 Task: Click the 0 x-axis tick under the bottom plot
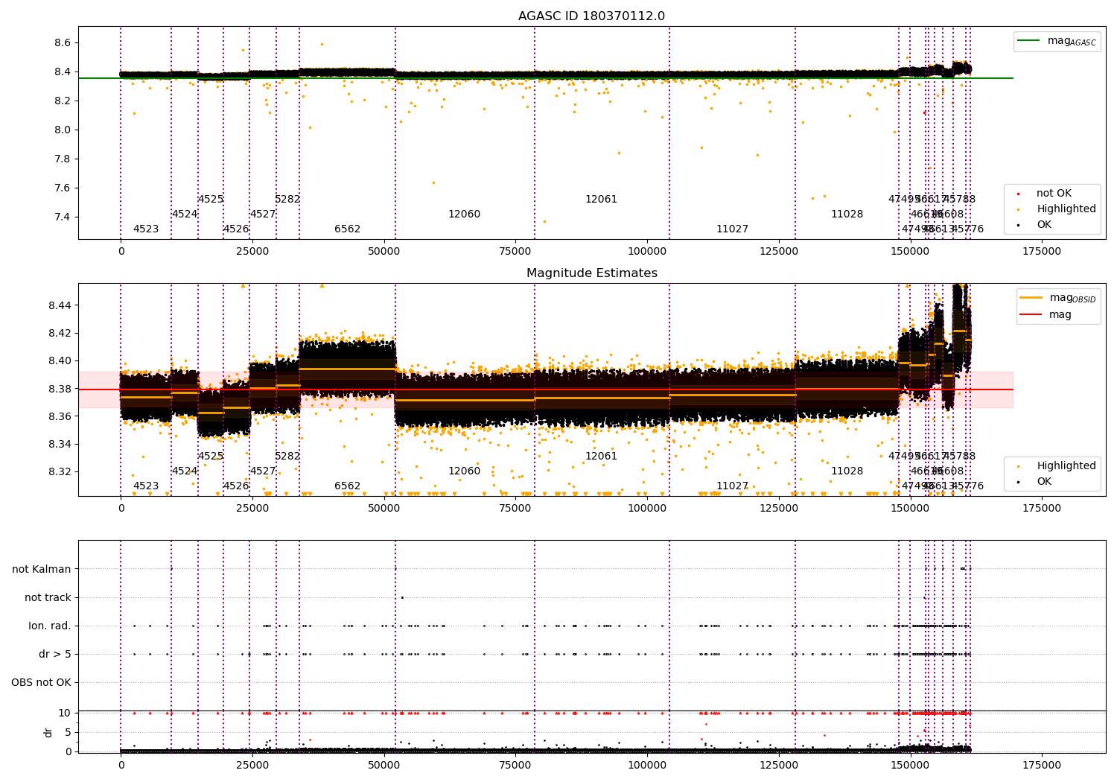click(121, 765)
